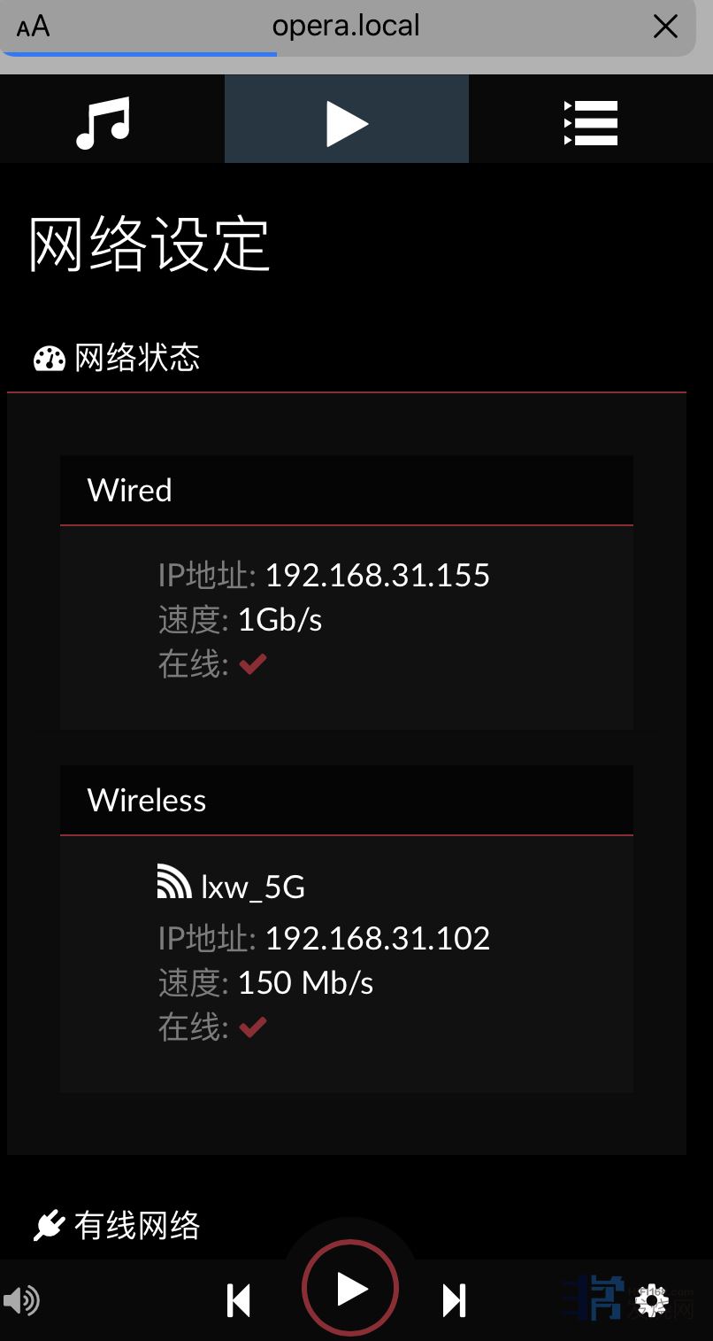The image size is (713, 1341).
Task: Click the wireless online checkmark
Action: 253,1027
